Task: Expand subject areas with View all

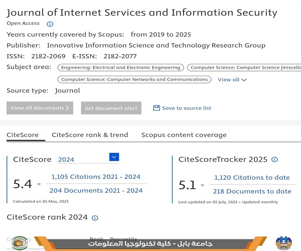Action: click(x=232, y=79)
